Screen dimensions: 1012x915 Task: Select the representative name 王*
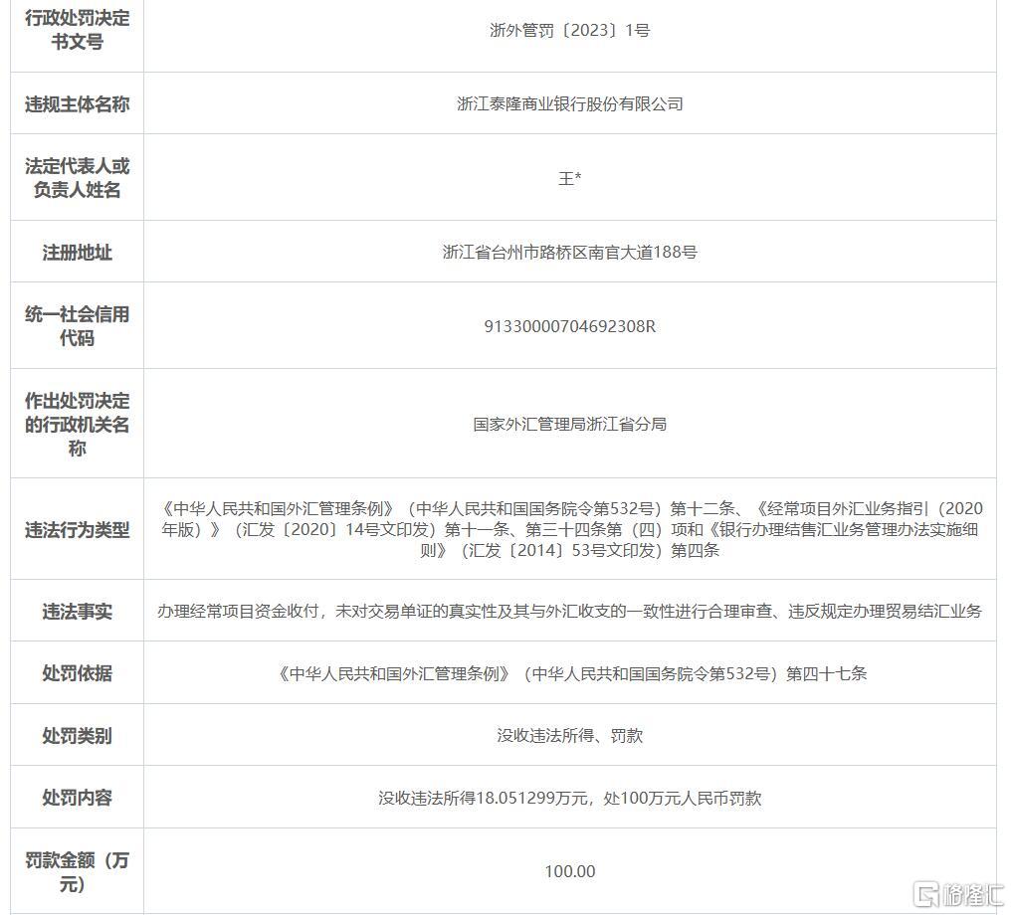(x=569, y=178)
